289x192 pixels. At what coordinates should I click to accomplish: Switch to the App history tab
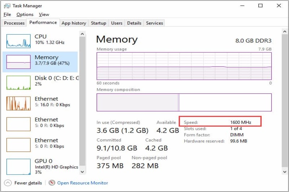tap(74, 23)
